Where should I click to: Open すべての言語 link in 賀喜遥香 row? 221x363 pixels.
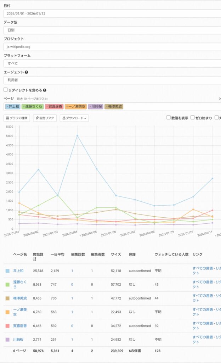tap(203, 323)
